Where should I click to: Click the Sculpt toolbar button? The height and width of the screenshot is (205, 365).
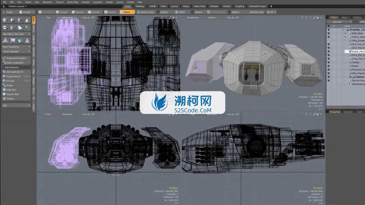tap(9, 12)
